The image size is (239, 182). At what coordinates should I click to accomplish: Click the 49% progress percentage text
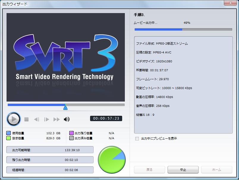pos(187,23)
